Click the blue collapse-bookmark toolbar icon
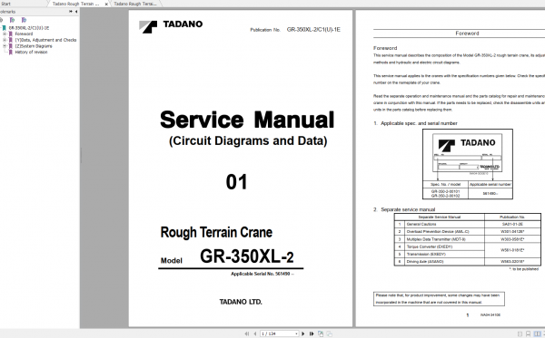545x338 pixels. pyautogui.click(x=24, y=20)
